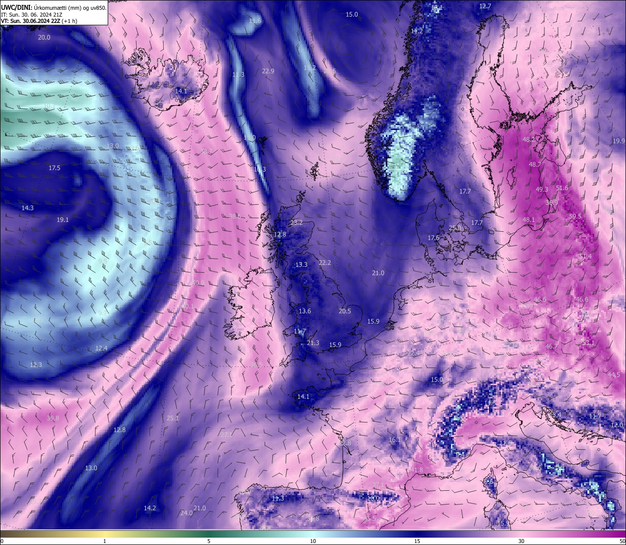Image resolution: width=626 pixels, height=545 pixels.
Task: Click the 44.5 value on the map
Action: (614, 375)
